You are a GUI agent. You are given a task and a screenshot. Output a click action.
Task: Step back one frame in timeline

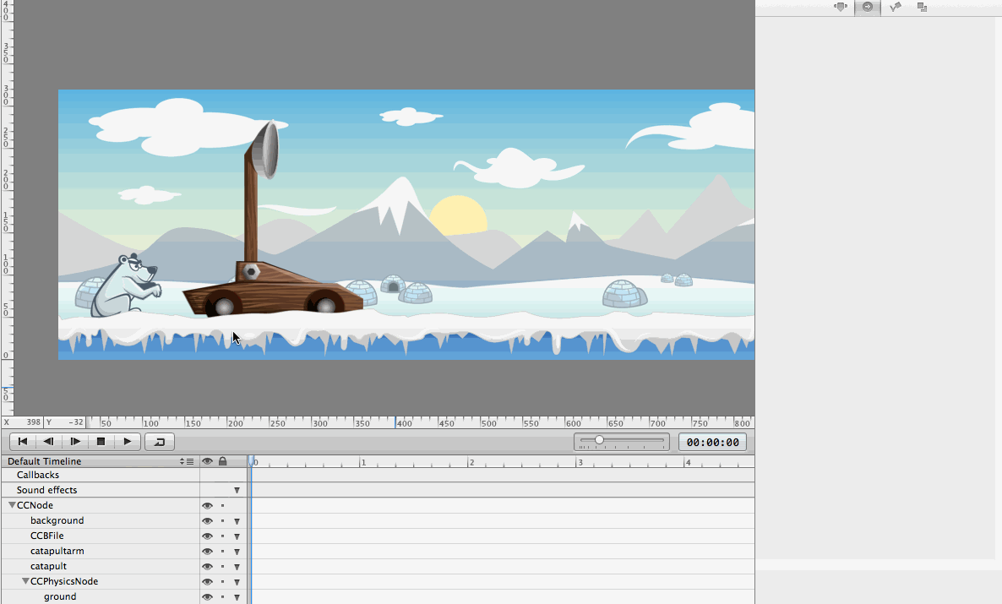pos(49,441)
